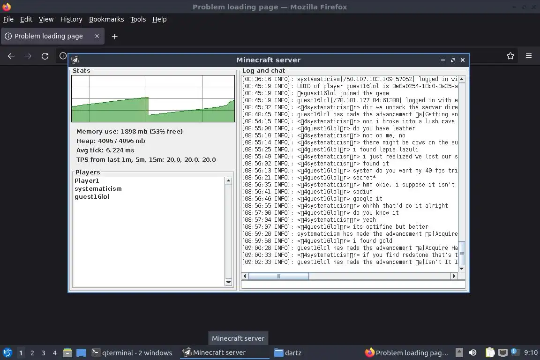Click the log vertical scrollbar thumb

[x=461, y=253]
